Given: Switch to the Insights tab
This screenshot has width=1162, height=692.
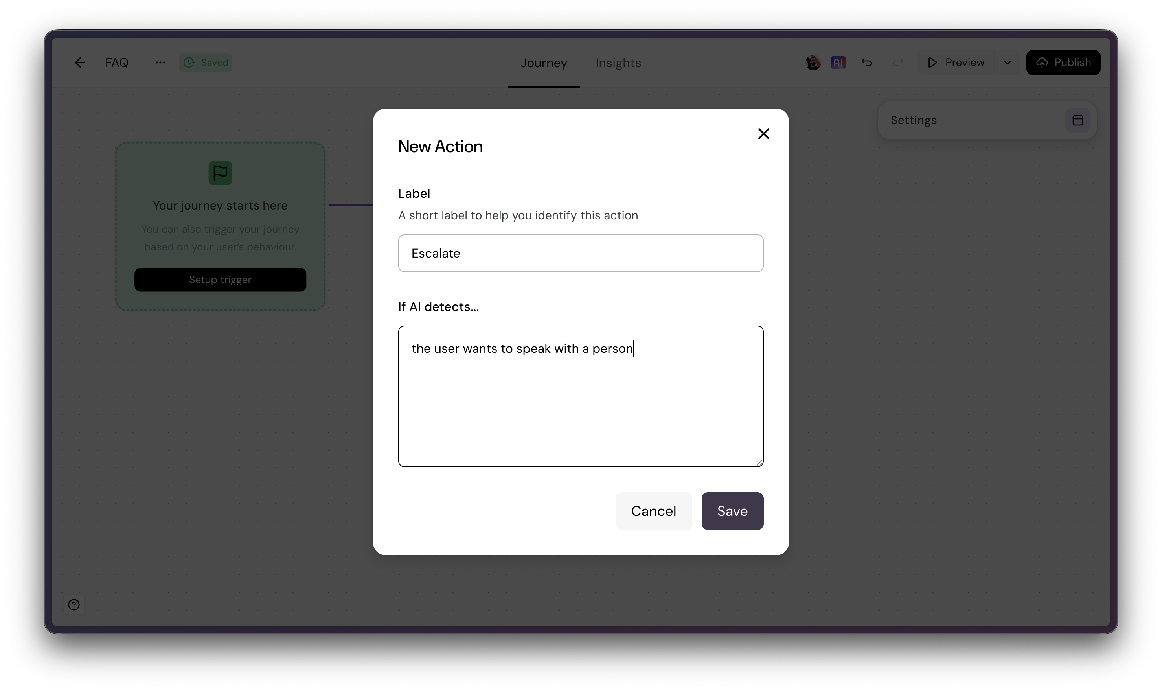Looking at the screenshot, I should [618, 63].
